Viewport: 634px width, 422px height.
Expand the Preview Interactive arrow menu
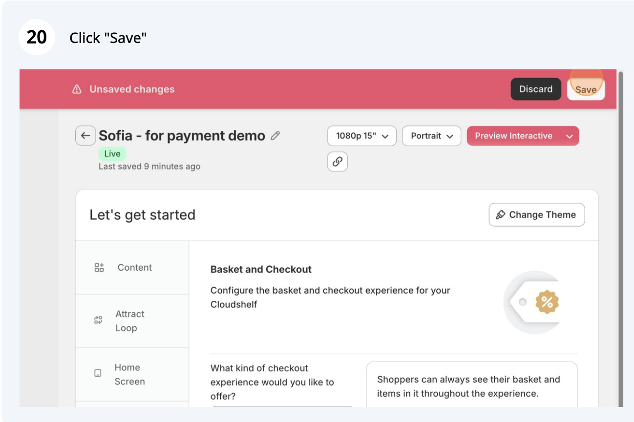coord(570,136)
